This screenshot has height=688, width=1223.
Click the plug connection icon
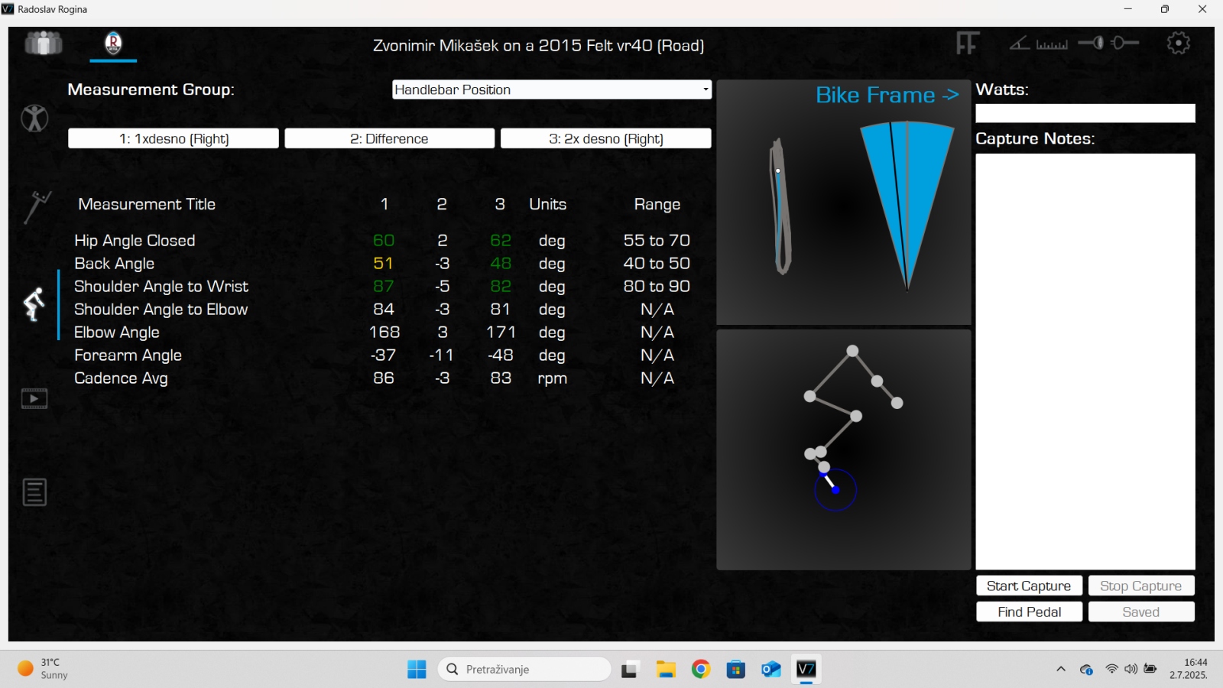(1124, 43)
